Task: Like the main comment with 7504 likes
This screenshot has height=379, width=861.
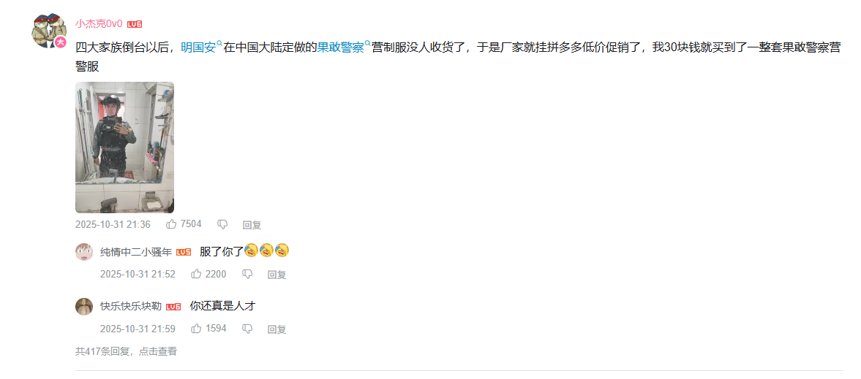Action: click(x=184, y=224)
